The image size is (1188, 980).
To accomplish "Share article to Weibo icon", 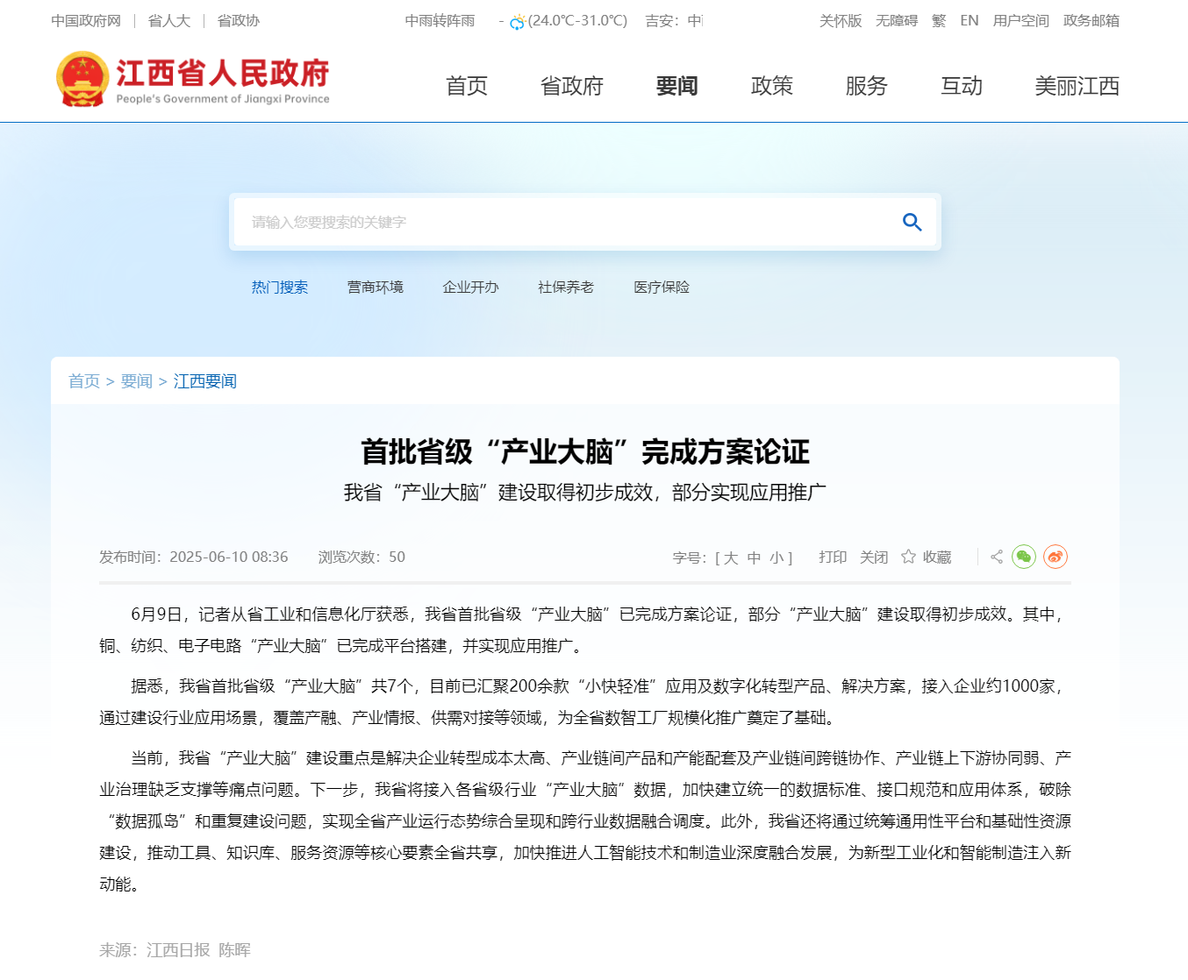I will [x=1055, y=557].
